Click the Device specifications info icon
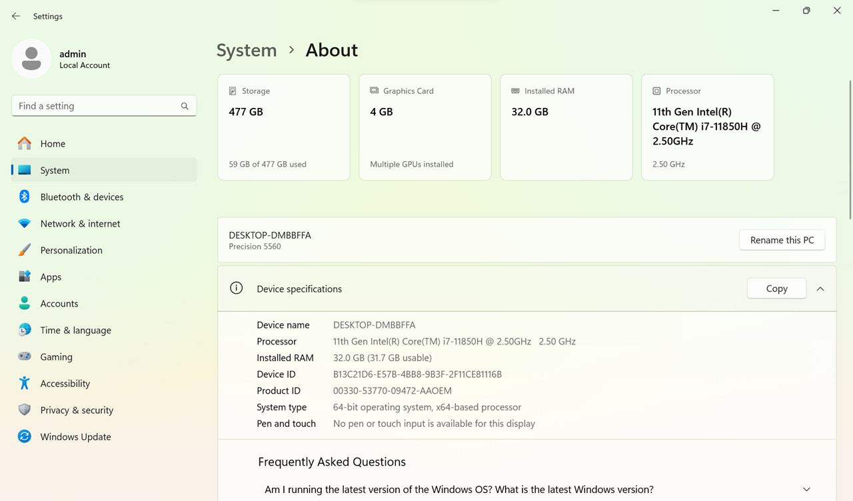 [x=236, y=288]
